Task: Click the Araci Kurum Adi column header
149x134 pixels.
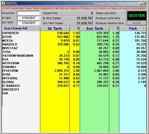Action: pyautogui.click(x=16, y=28)
